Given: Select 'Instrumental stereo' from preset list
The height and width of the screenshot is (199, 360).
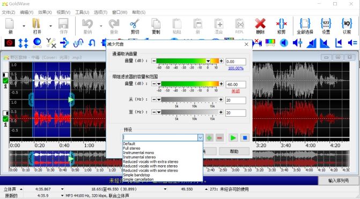Looking at the screenshot, I should [139, 157].
